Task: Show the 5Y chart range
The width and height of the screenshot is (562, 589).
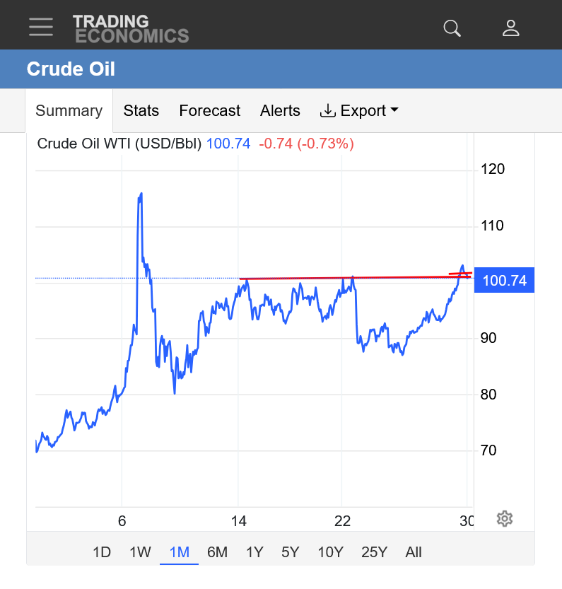Action: point(290,552)
